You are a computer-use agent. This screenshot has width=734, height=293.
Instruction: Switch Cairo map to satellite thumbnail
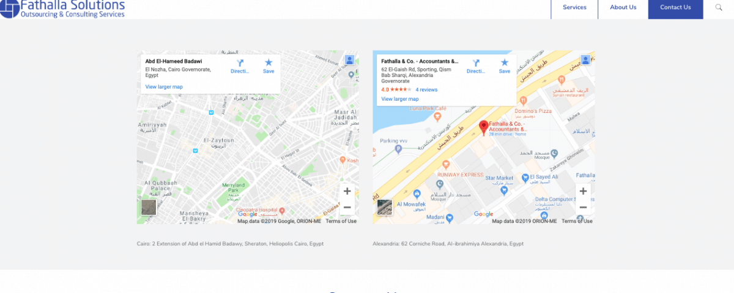point(149,208)
